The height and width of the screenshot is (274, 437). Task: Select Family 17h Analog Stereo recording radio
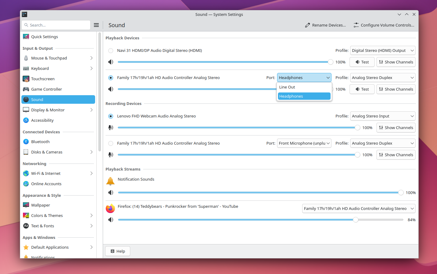111,143
